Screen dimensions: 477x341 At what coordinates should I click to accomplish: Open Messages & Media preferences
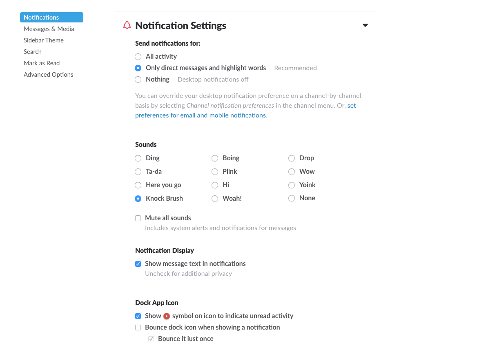point(49,29)
